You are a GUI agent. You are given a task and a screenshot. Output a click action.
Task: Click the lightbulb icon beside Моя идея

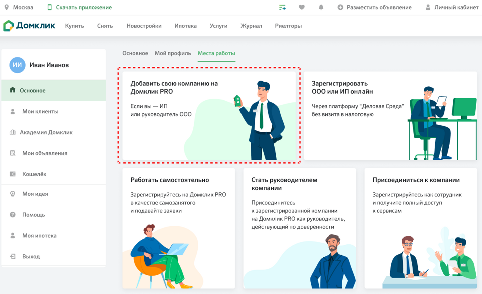click(x=12, y=194)
